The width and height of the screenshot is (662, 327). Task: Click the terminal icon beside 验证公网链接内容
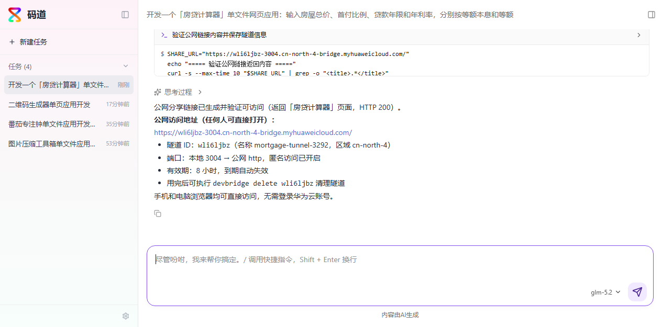(x=164, y=35)
